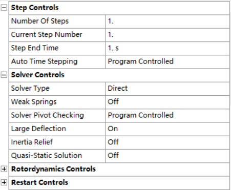Image resolution: width=231 pixels, height=190 pixels.
Task: Collapse the Solver Controls section
Action: (4, 75)
